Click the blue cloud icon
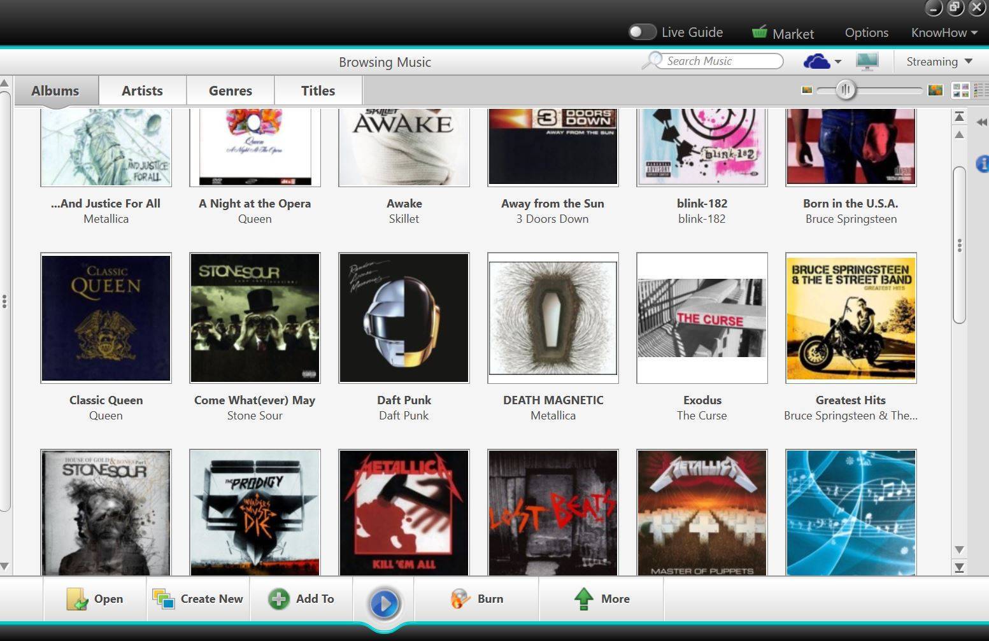 [816, 61]
